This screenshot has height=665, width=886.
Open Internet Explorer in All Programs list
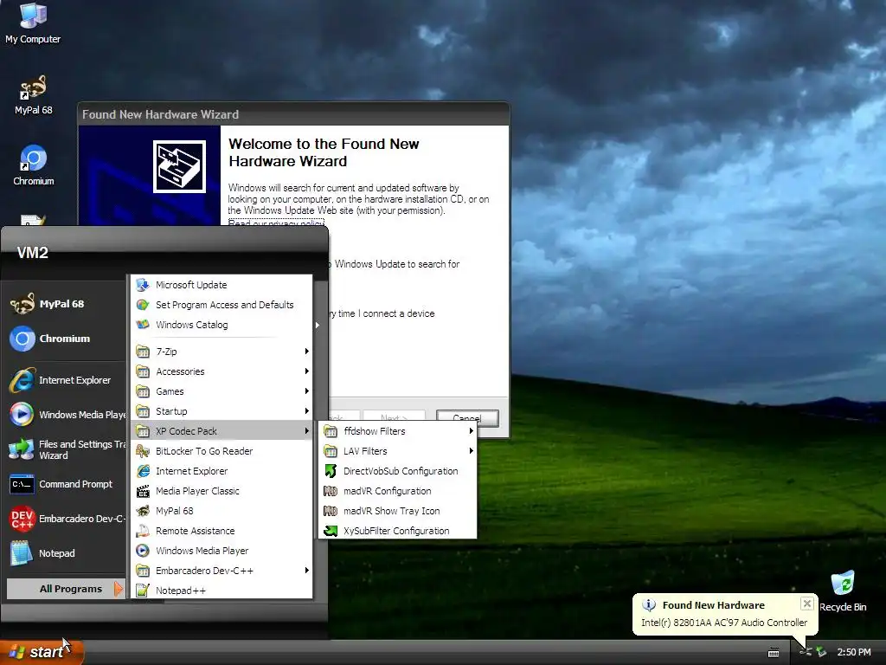(221, 471)
